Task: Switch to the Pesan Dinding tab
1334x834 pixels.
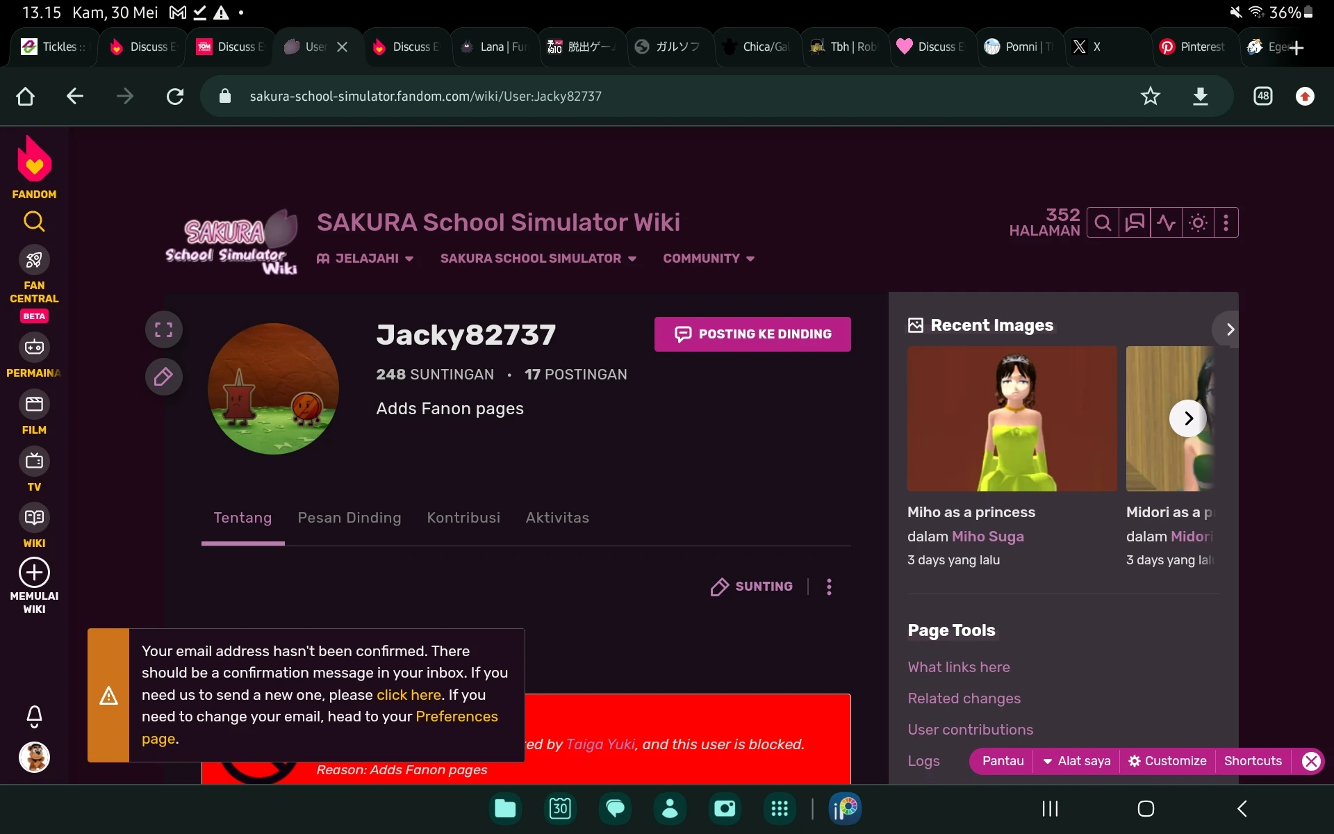Action: click(349, 518)
